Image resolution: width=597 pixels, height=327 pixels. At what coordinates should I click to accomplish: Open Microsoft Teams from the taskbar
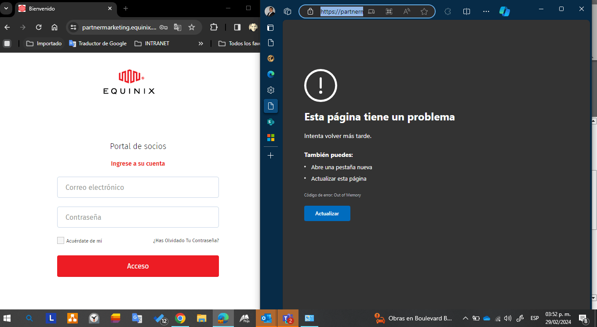pos(288,318)
